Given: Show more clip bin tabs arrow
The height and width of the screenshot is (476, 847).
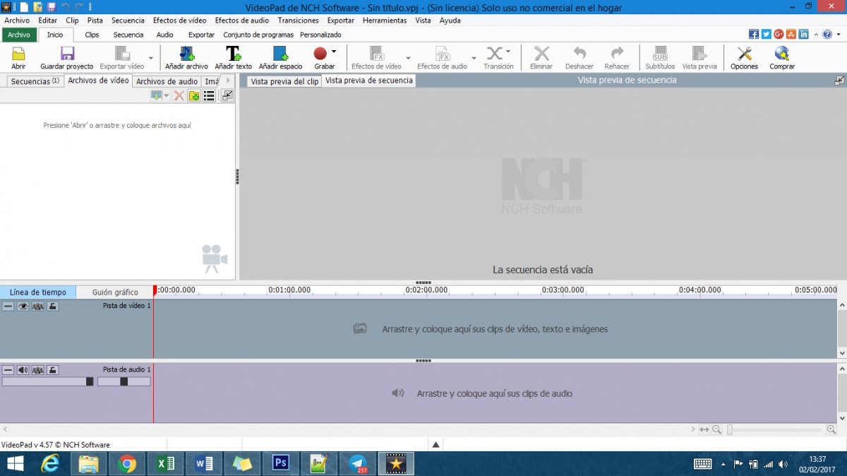Looking at the screenshot, I should tap(227, 81).
